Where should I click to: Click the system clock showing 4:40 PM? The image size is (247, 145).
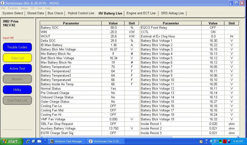(238, 141)
